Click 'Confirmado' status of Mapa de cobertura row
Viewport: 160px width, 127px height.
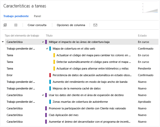(x=146, y=49)
